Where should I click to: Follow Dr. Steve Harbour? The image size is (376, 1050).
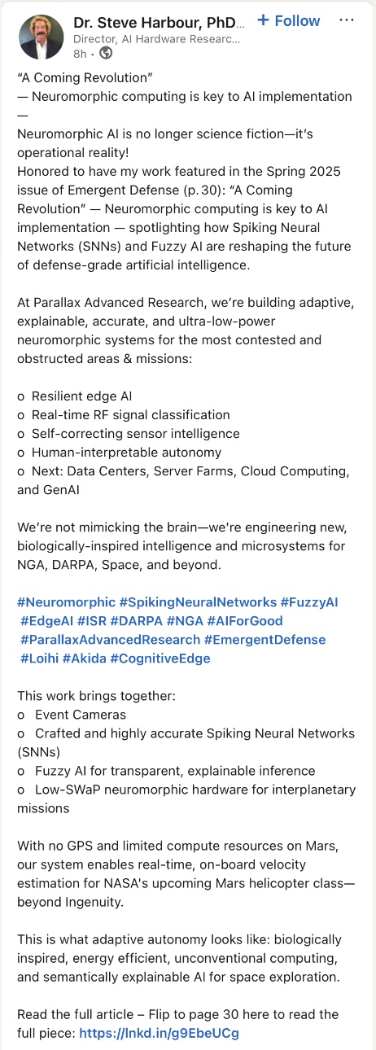click(x=288, y=21)
